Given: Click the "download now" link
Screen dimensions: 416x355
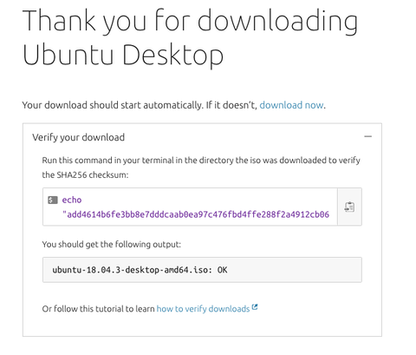Looking at the screenshot, I should pos(291,105).
